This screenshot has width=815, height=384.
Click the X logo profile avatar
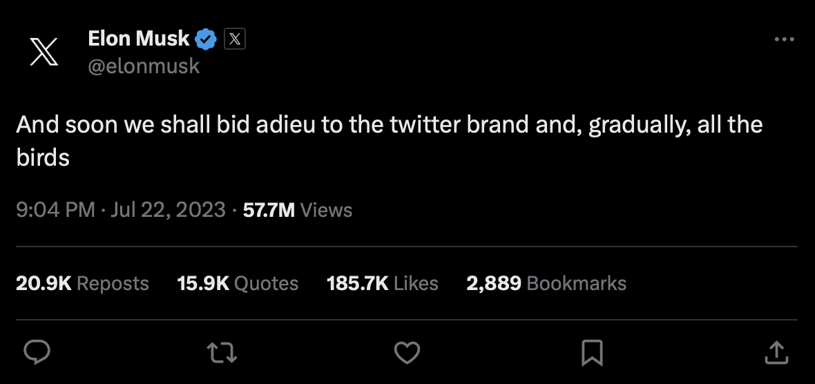(44, 52)
